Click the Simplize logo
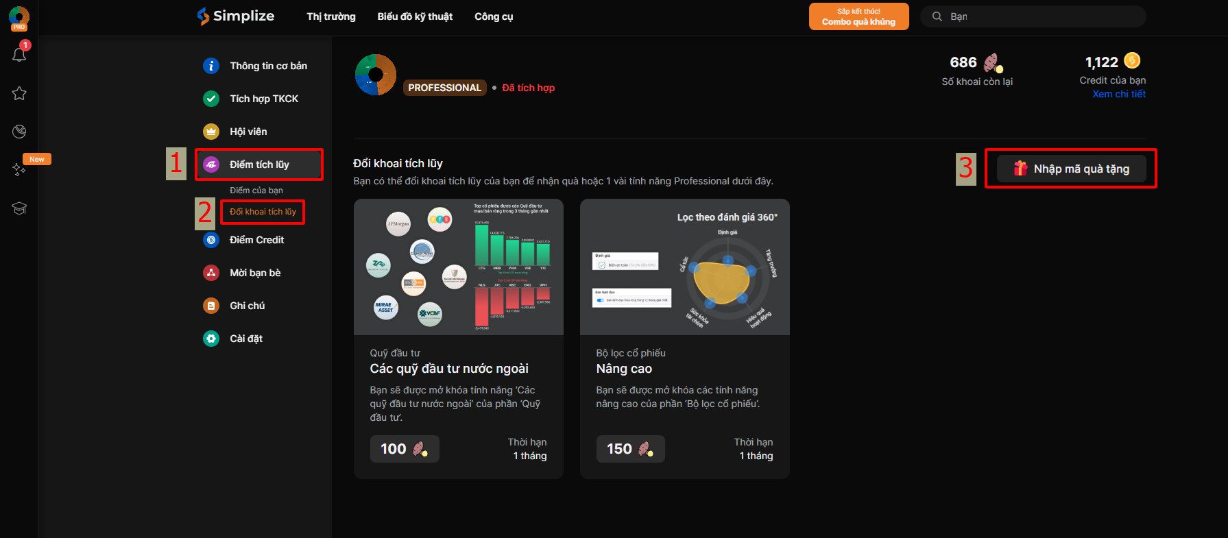Screen dimensions: 1228x538 (236, 16)
